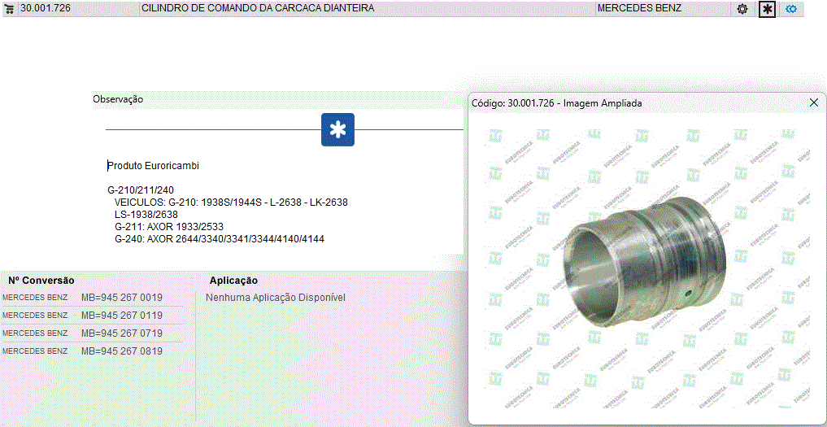Click the Observação section label
Viewport: 827px width, 427px height.
tap(118, 99)
